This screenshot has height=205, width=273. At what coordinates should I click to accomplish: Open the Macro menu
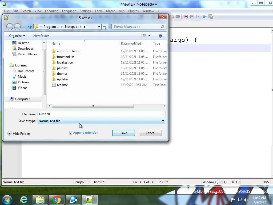tap(111, 11)
